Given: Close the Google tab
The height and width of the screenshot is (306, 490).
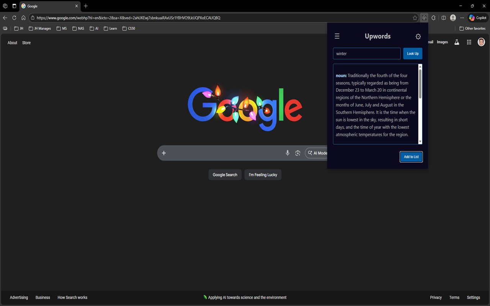Looking at the screenshot, I should tap(77, 6).
